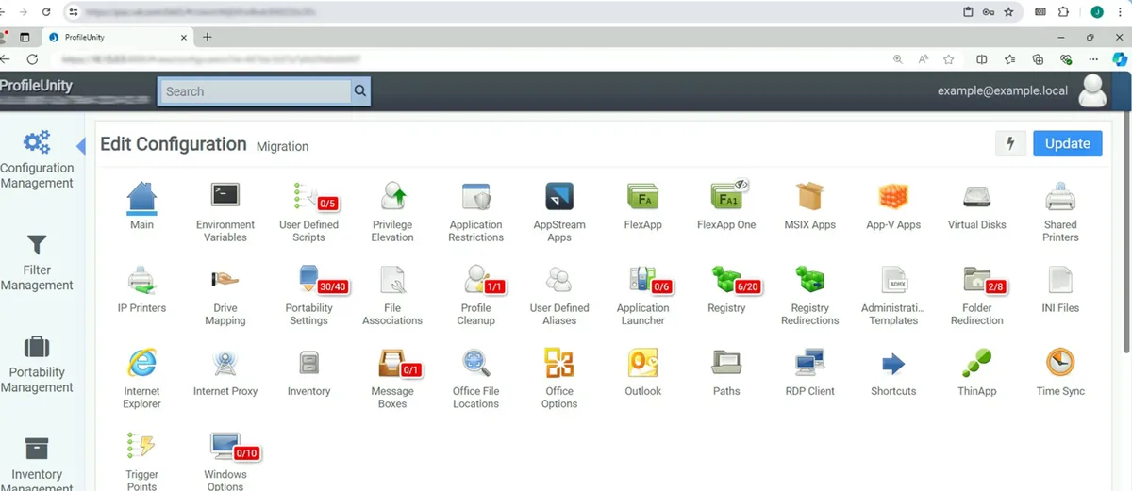Screen dimensions: 1132x491
Task: Open Filter Management section
Action: coord(37,263)
